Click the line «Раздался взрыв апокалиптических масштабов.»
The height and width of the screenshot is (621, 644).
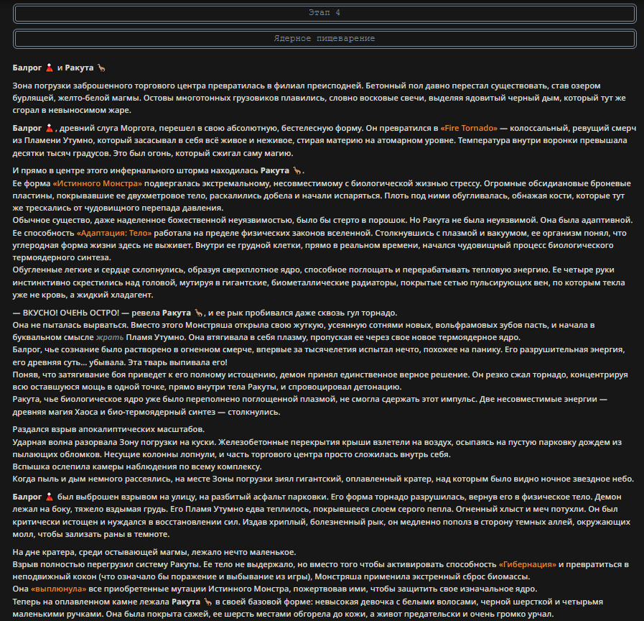click(108, 429)
